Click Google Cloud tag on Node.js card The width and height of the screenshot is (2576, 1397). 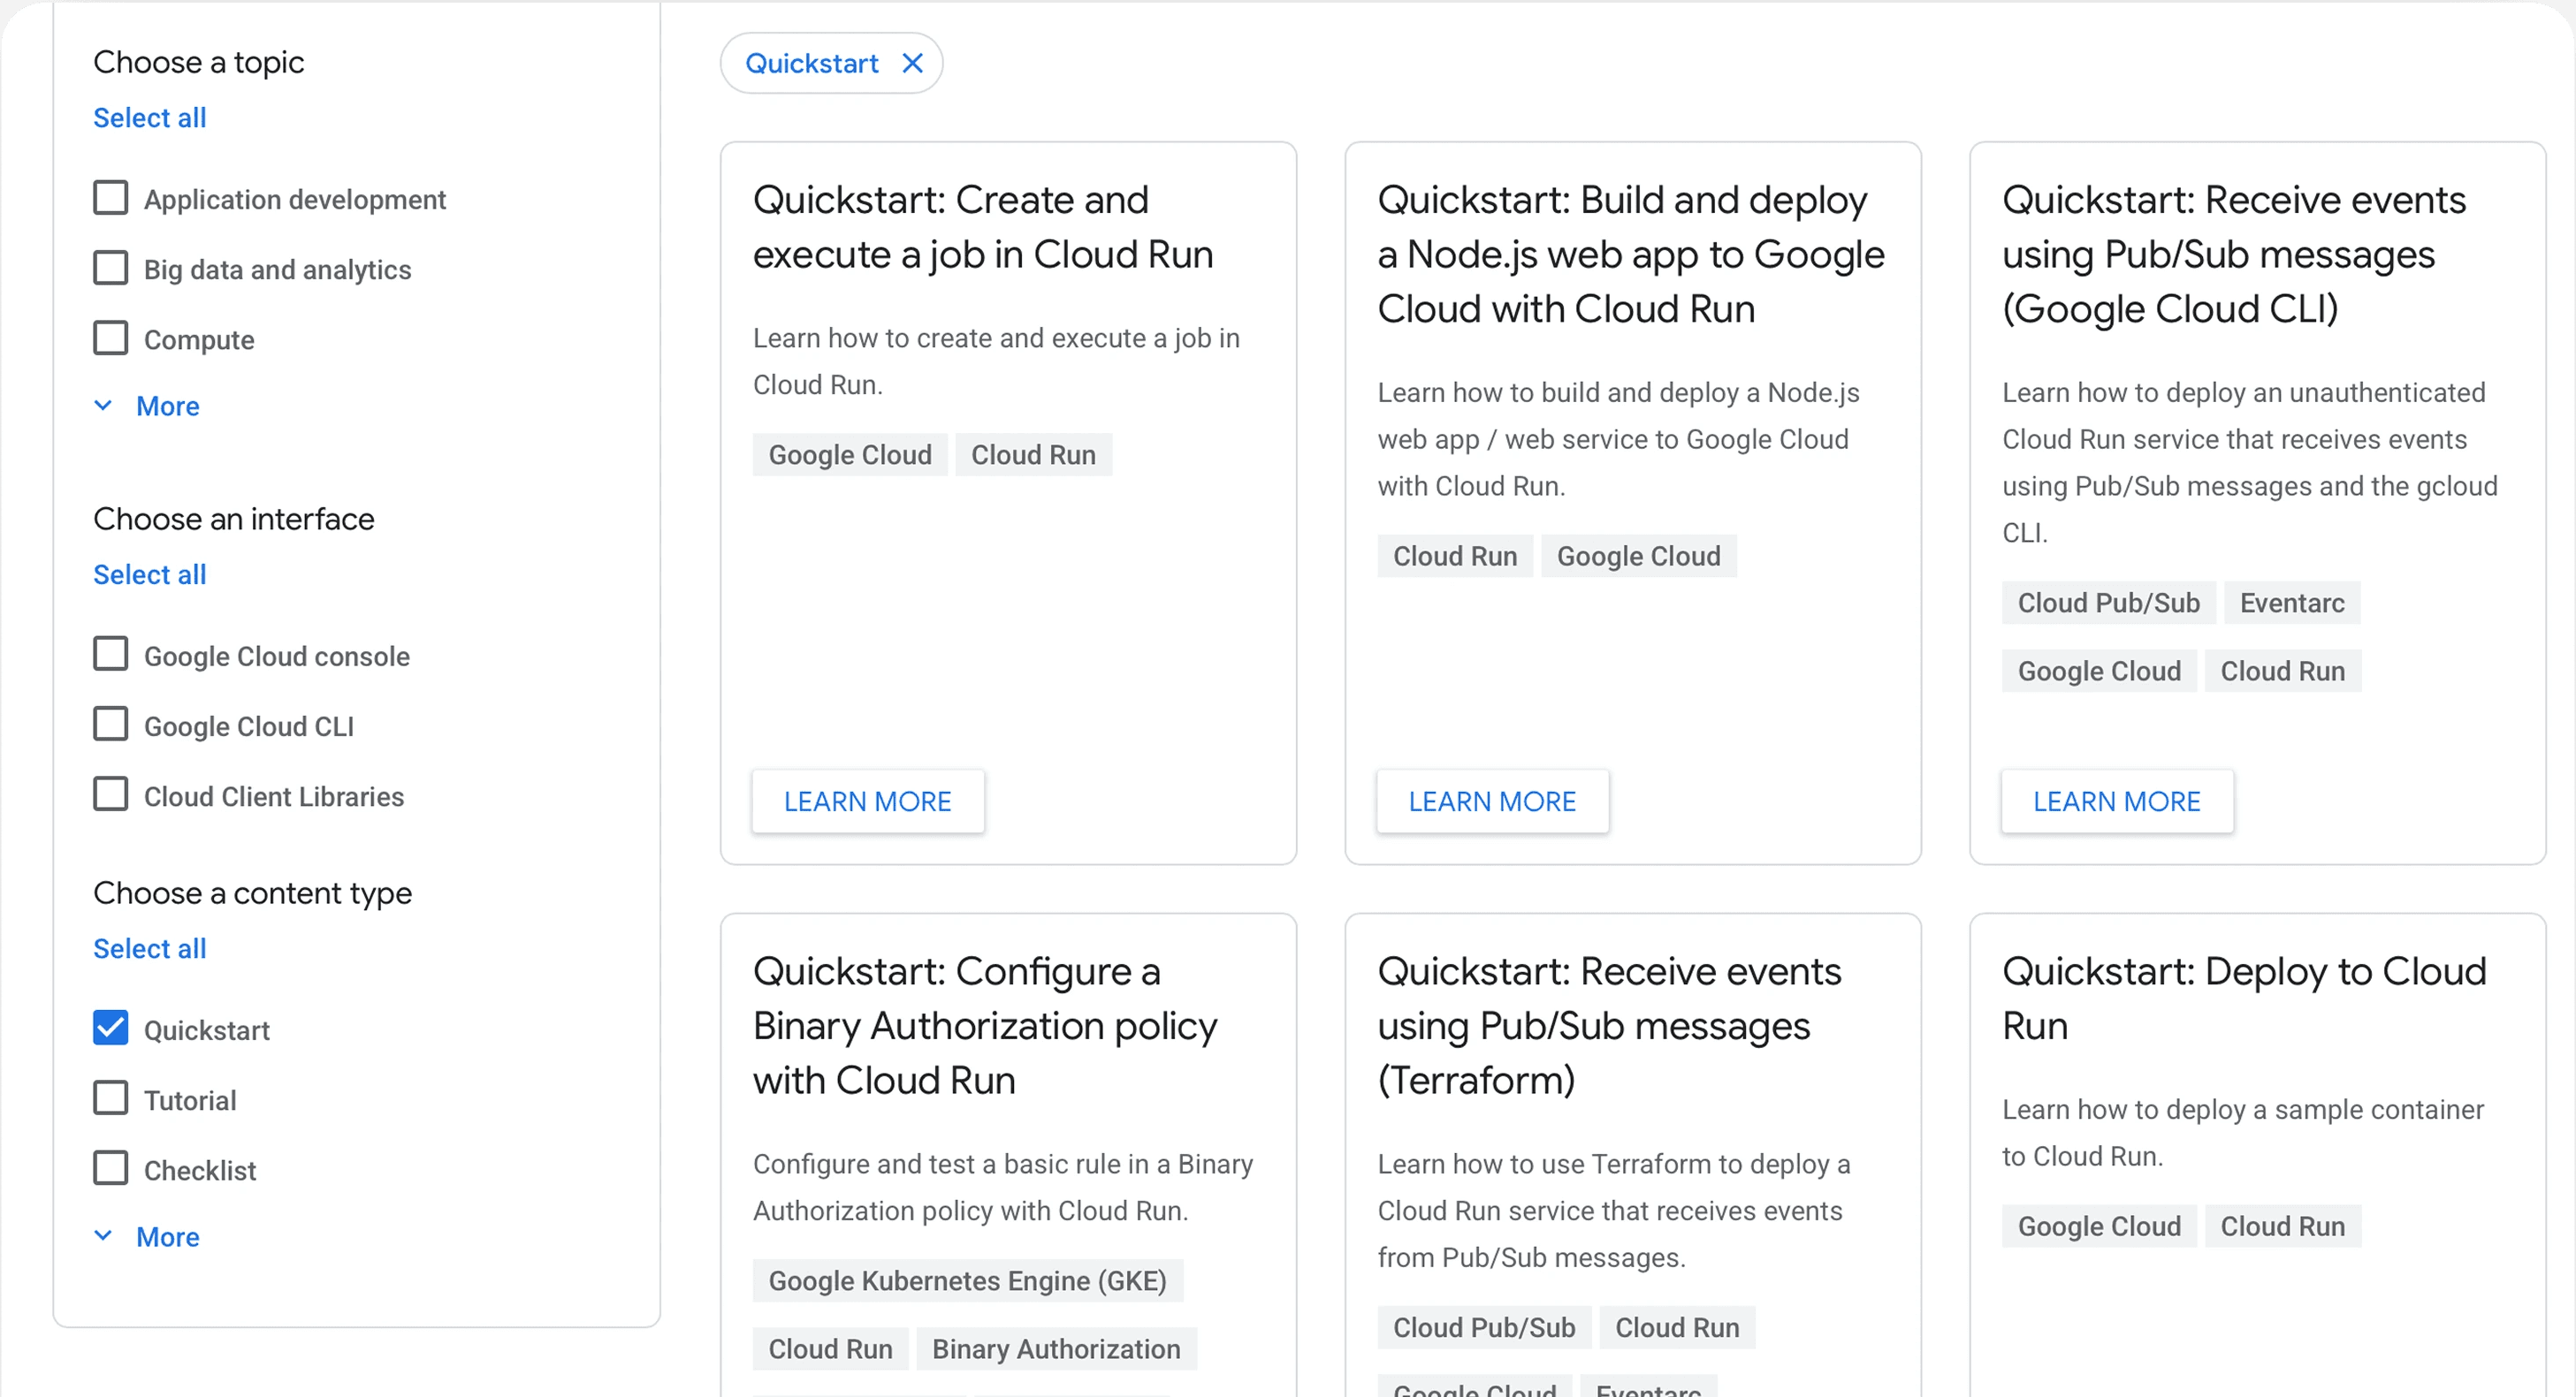pos(1638,557)
